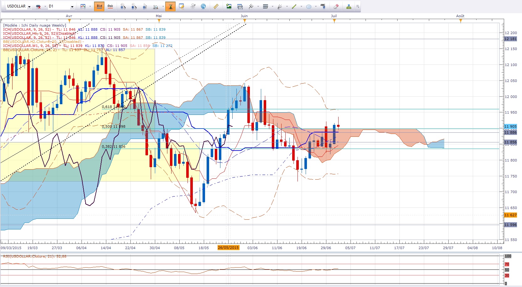The height and width of the screenshot is (287, 522).
Task: Select the green trend line drawing tool
Action: 294,6
